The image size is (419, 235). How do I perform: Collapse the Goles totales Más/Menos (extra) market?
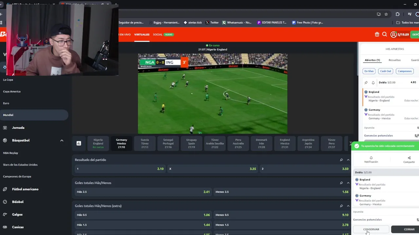pos(348,206)
